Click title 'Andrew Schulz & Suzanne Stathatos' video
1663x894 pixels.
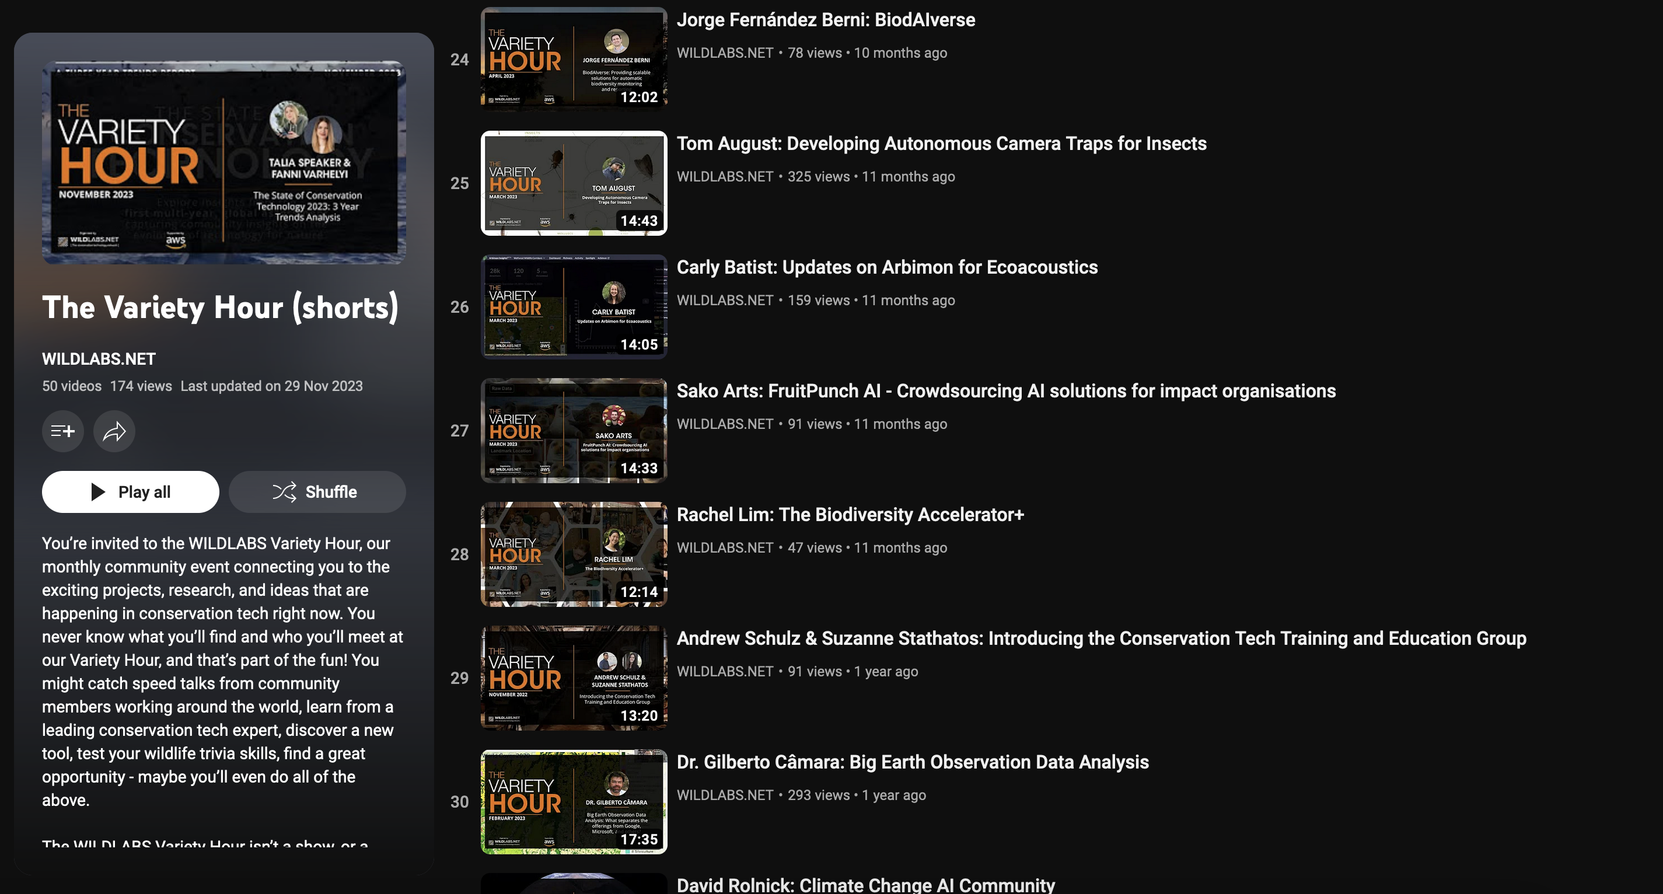(x=1101, y=638)
